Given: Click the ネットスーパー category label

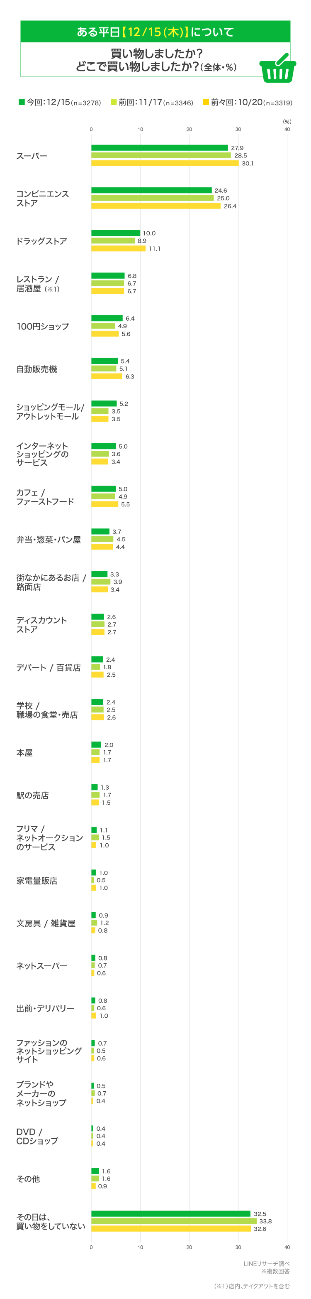Looking at the screenshot, I should [41, 966].
